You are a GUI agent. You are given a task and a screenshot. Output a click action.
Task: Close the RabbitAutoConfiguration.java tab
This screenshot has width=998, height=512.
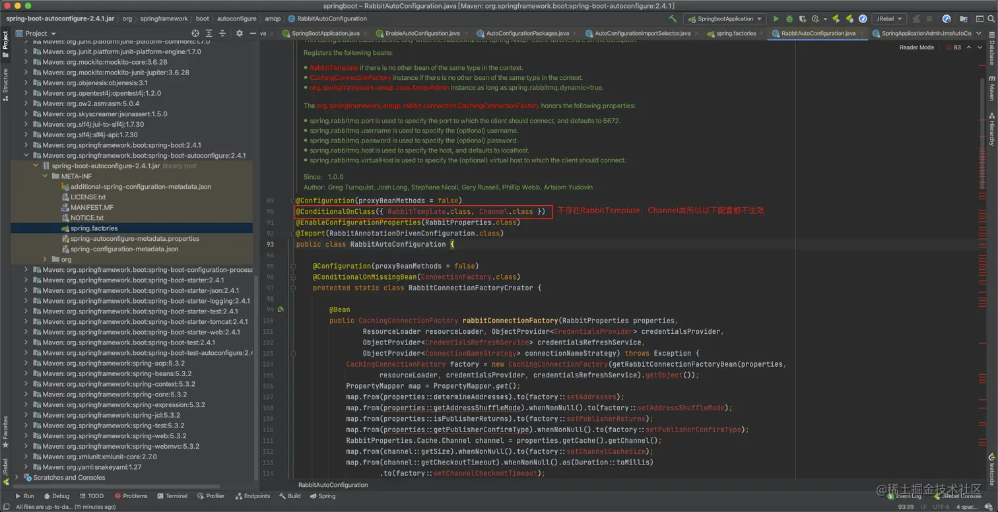(862, 33)
